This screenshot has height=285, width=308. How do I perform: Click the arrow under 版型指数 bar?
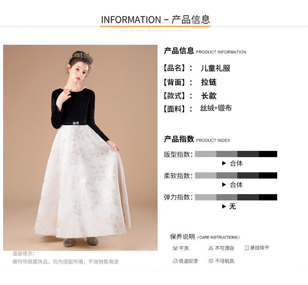pos(224,163)
